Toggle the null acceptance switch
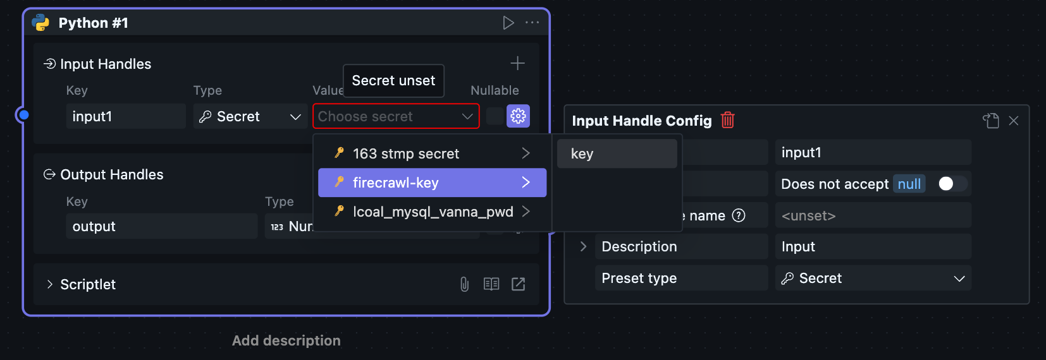Screen dimensions: 1046x360 click(952, 184)
